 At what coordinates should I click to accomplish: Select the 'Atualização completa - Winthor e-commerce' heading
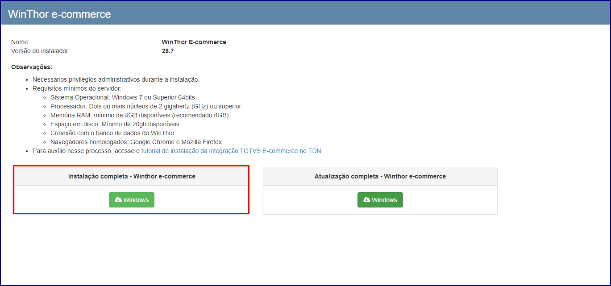pos(380,176)
